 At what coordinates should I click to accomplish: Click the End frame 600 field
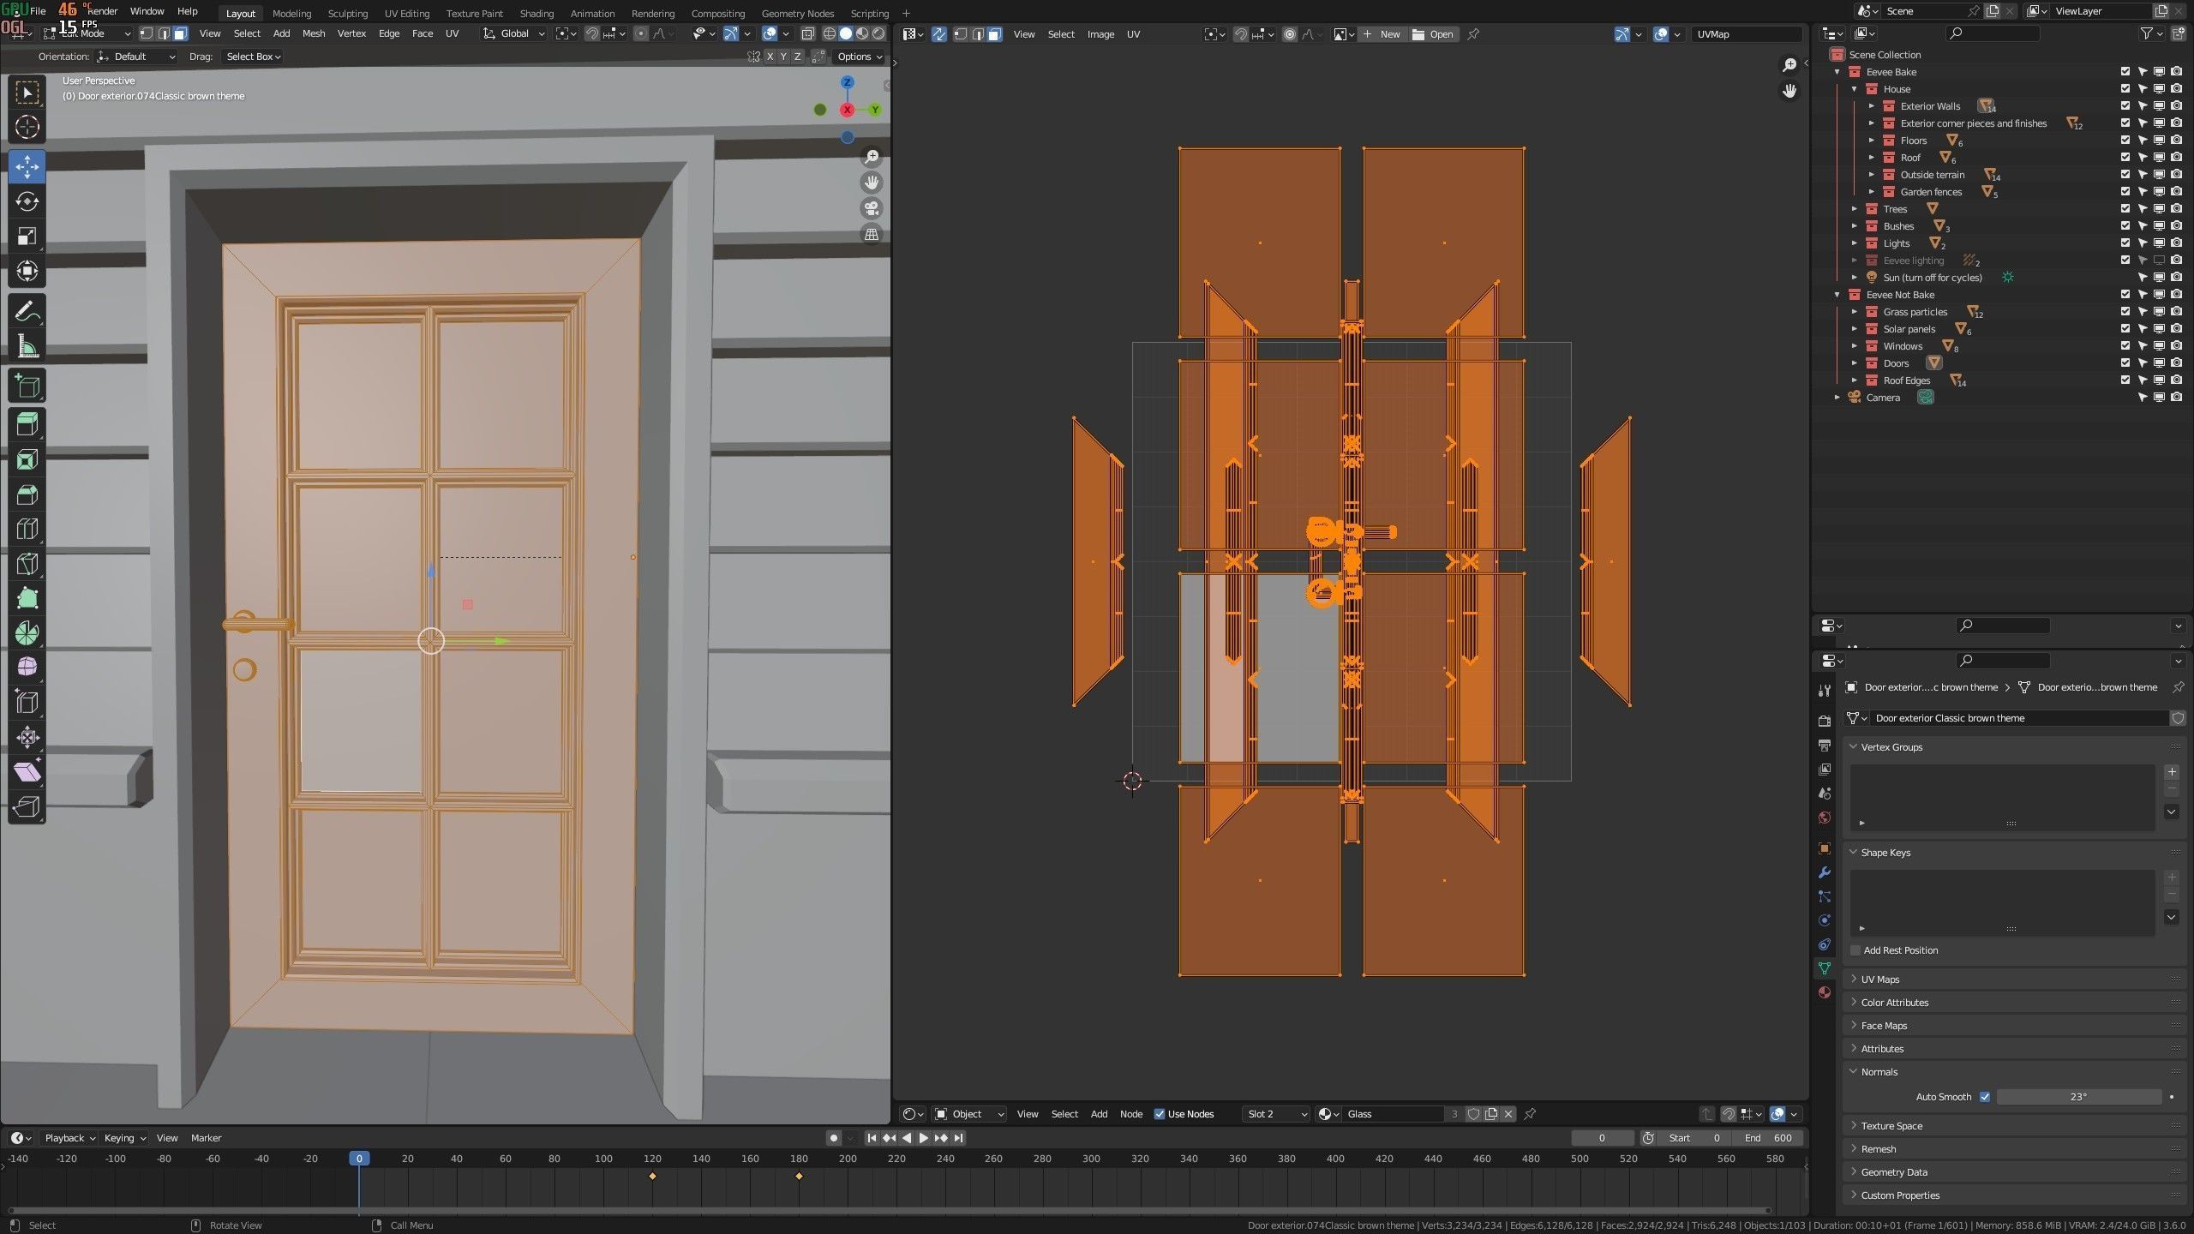click(x=1771, y=1138)
